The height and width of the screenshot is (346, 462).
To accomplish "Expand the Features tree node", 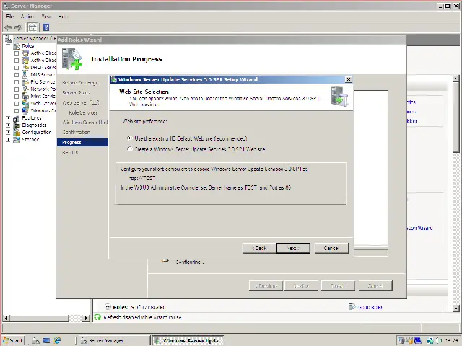I will pyautogui.click(x=8, y=118).
